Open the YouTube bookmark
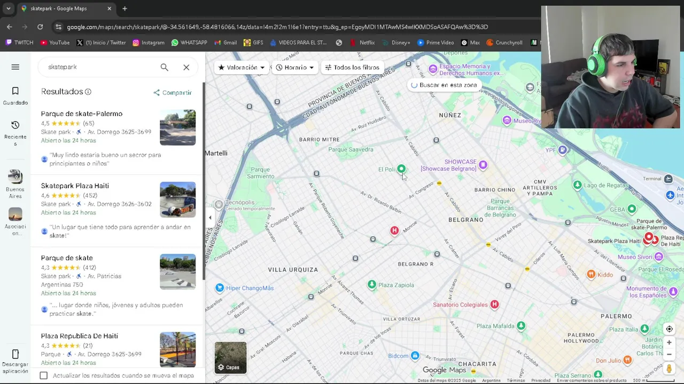Image resolution: width=684 pixels, height=384 pixels. [55, 43]
